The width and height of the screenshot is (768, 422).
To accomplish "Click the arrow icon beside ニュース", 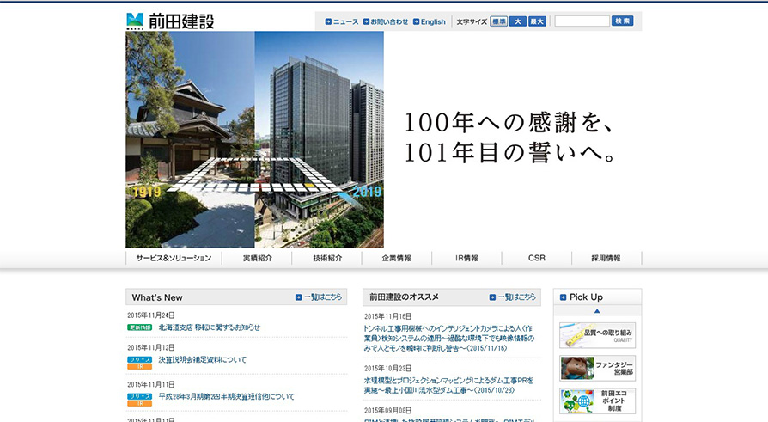I will (329, 21).
